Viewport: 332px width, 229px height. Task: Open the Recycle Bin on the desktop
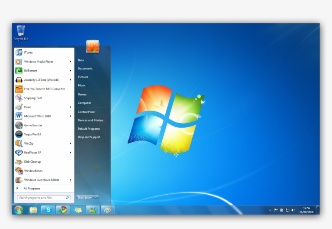(x=21, y=32)
